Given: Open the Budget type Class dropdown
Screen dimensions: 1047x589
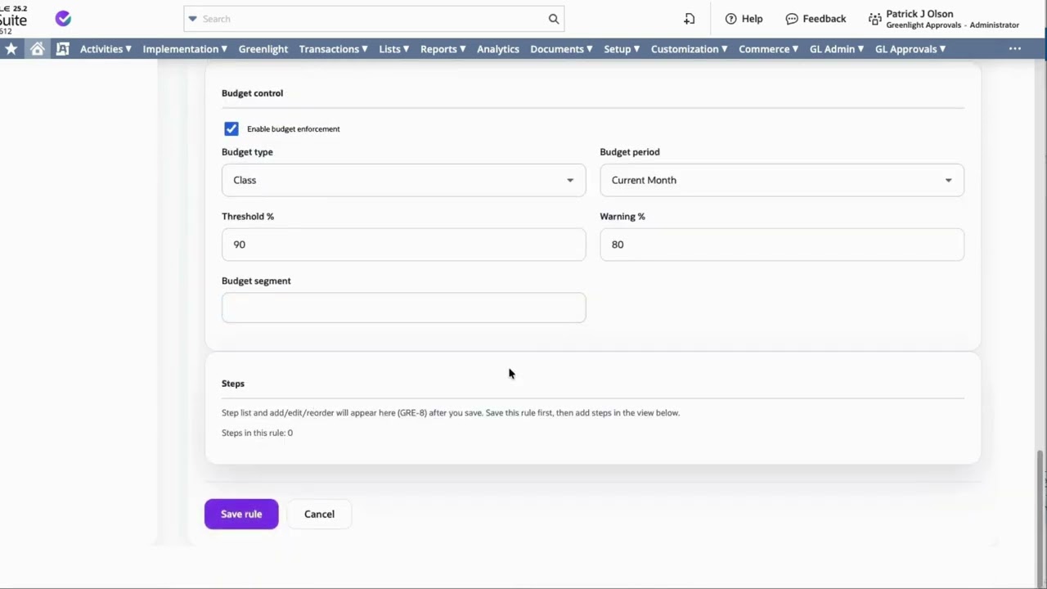Looking at the screenshot, I should tap(403, 180).
